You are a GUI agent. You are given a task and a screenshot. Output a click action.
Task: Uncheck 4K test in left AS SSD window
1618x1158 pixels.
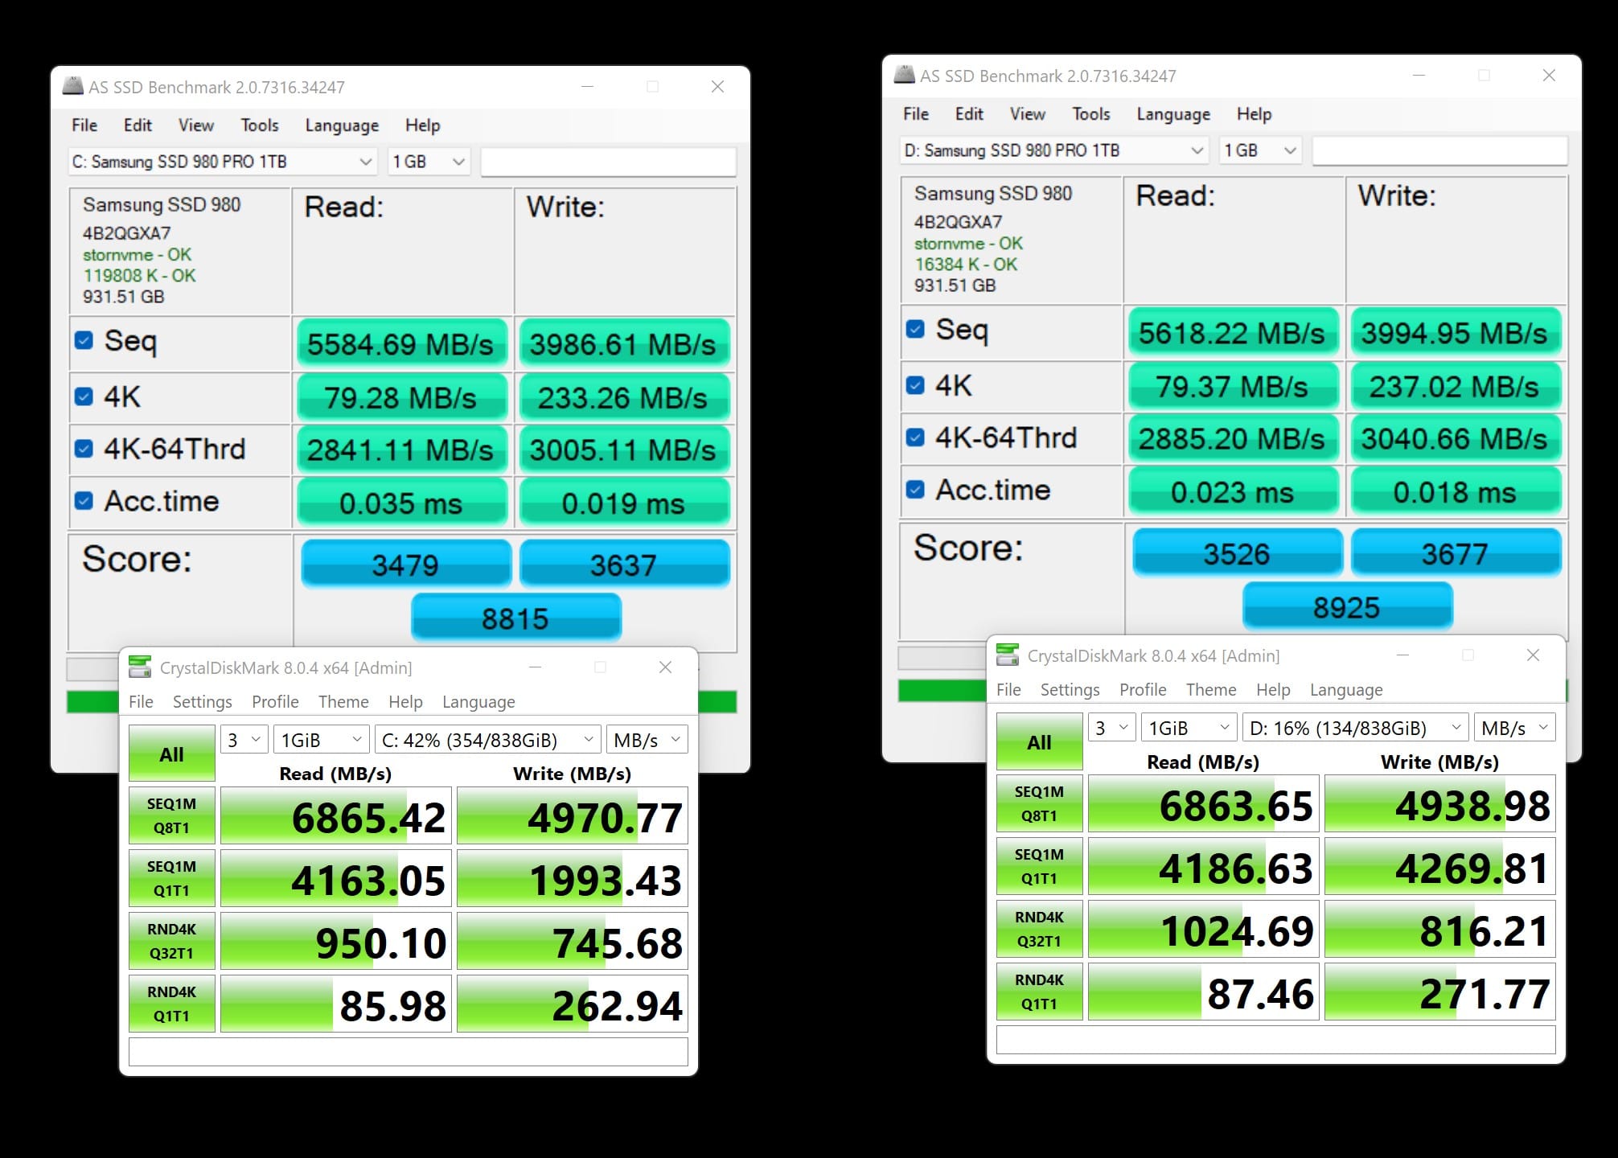[84, 396]
